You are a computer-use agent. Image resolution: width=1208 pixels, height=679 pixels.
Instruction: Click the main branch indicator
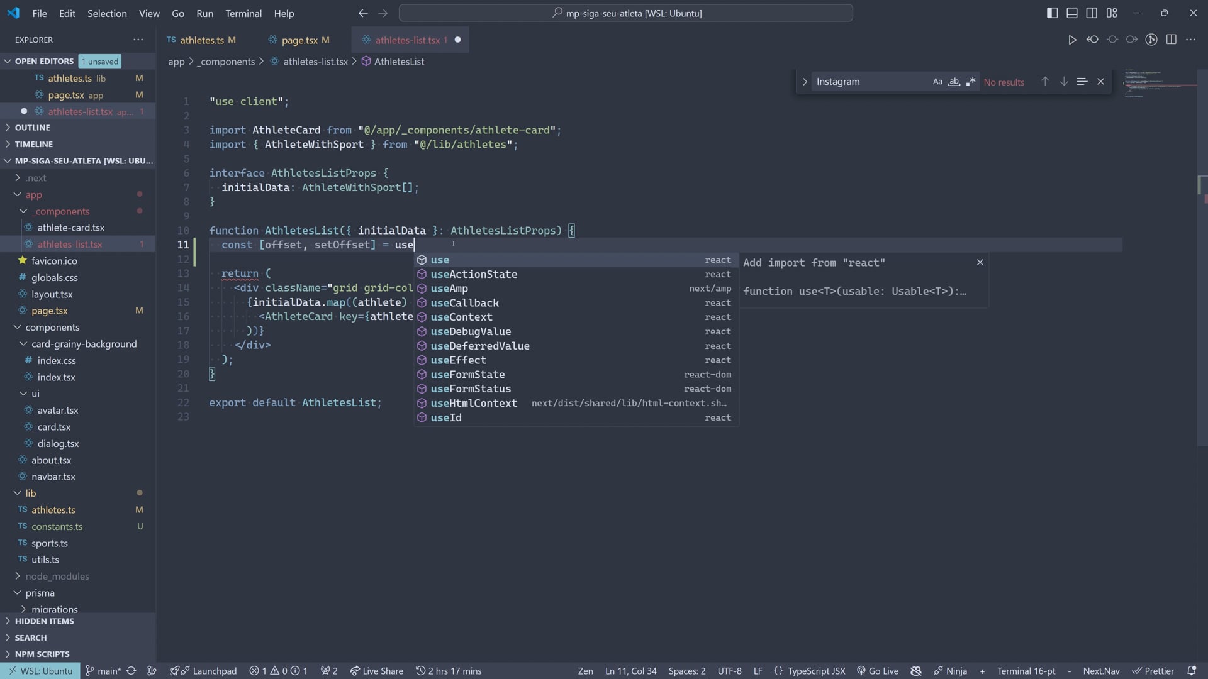click(x=103, y=671)
